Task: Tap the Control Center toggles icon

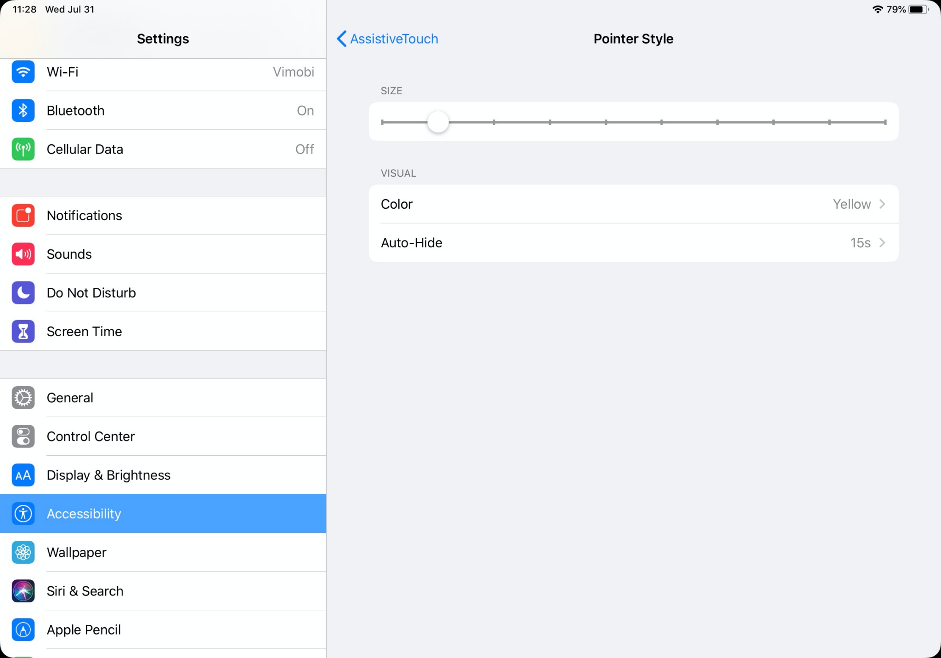Action: pyautogui.click(x=23, y=436)
